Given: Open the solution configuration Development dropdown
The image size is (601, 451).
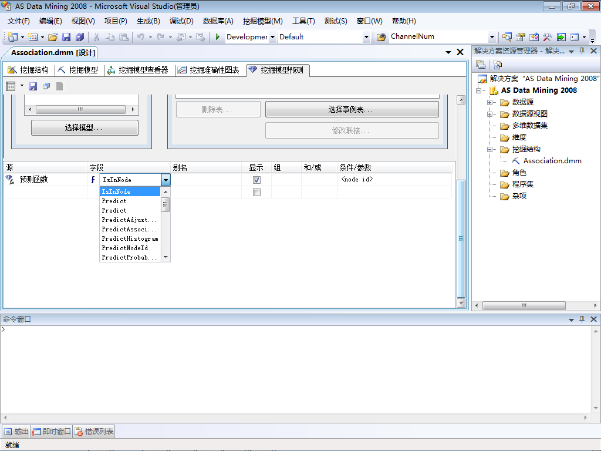Looking at the screenshot, I should (272, 37).
